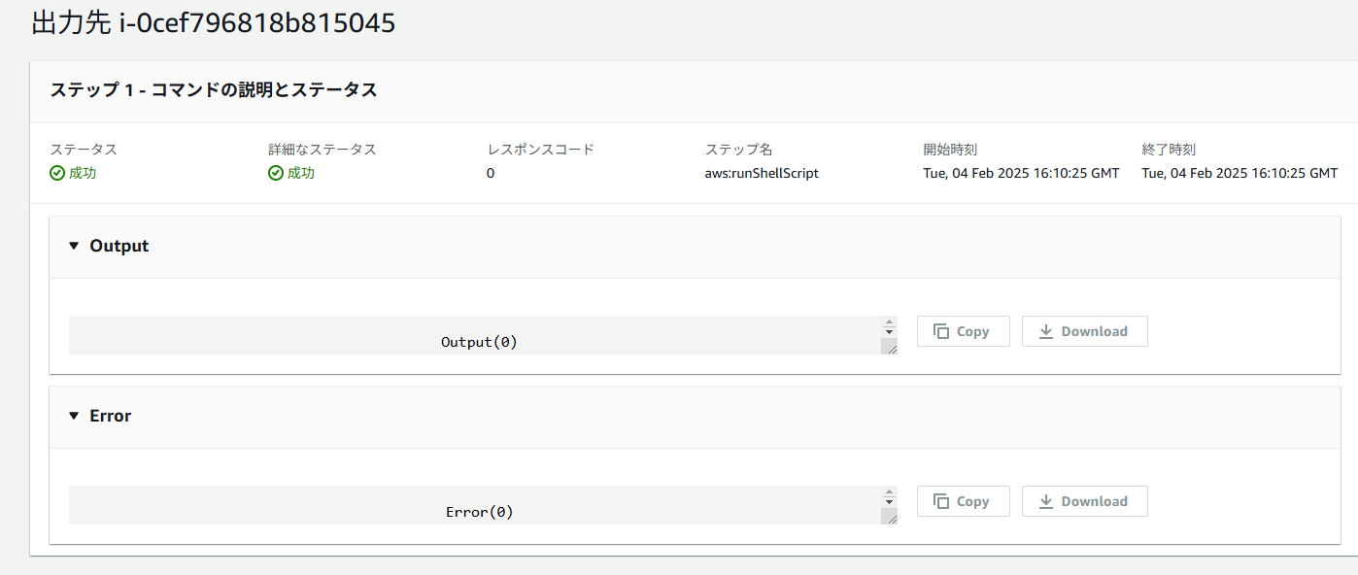The height and width of the screenshot is (575, 1358).
Task: Click the download arrow icon for Error
Action: pos(1046,501)
